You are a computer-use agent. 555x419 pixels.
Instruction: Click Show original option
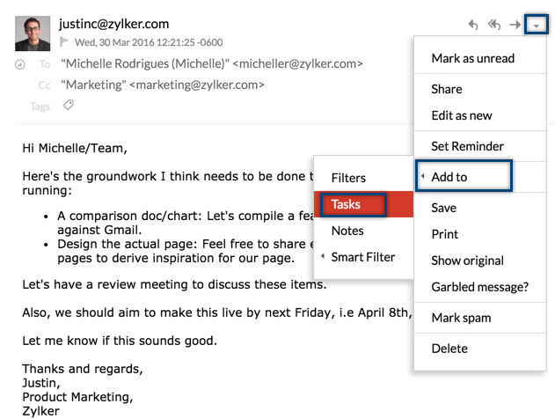467,261
